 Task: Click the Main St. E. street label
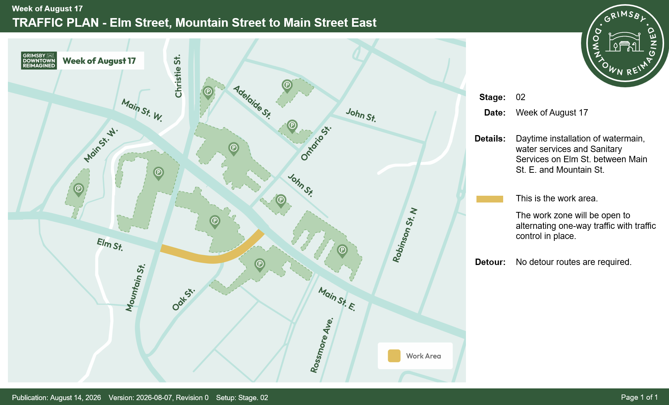(x=337, y=299)
